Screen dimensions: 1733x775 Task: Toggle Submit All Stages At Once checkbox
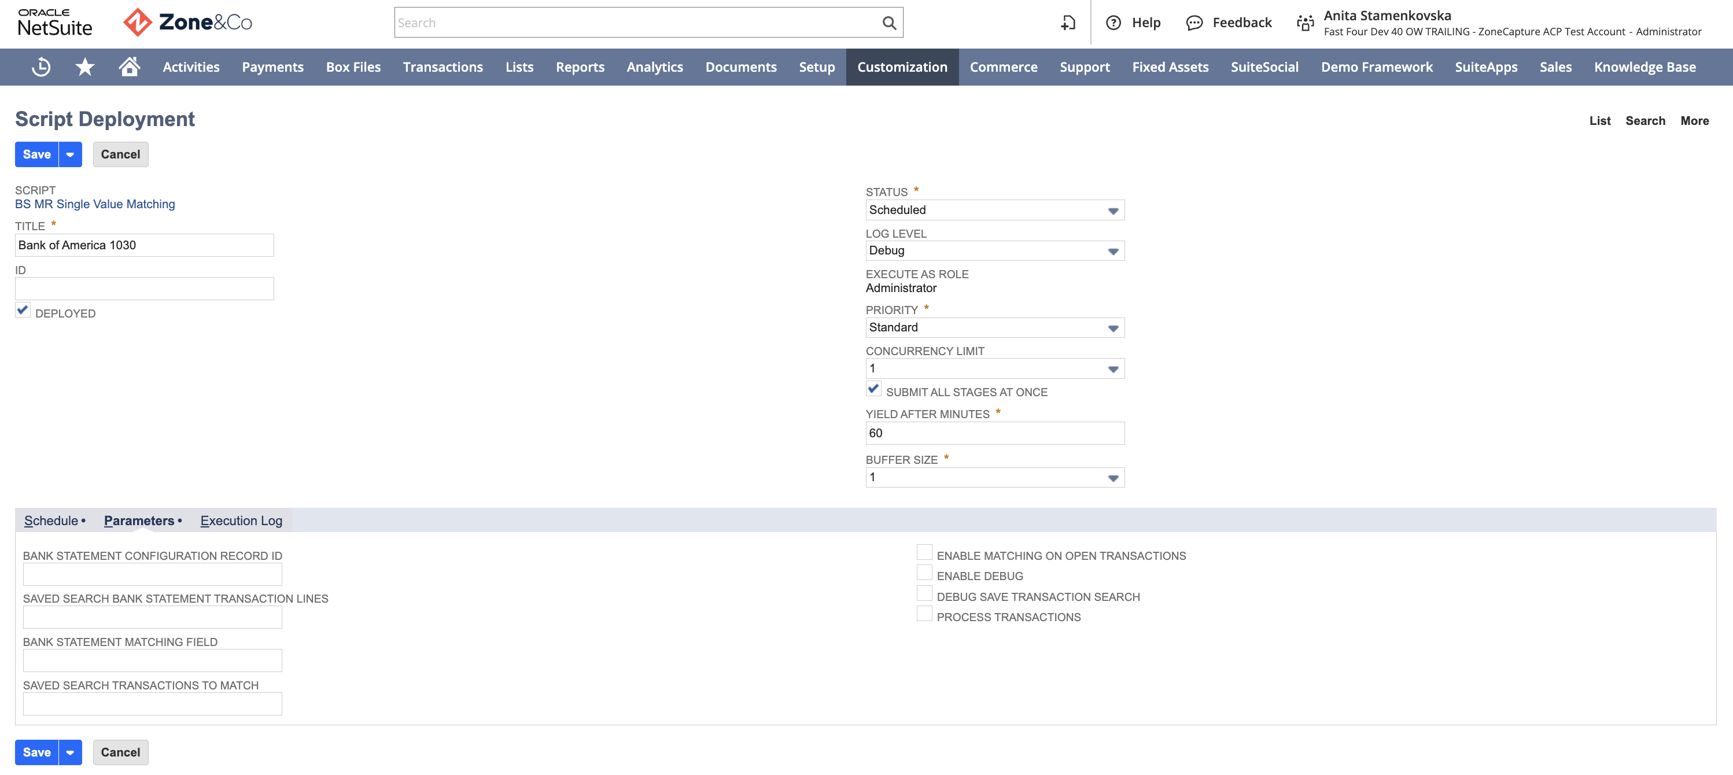click(x=873, y=389)
